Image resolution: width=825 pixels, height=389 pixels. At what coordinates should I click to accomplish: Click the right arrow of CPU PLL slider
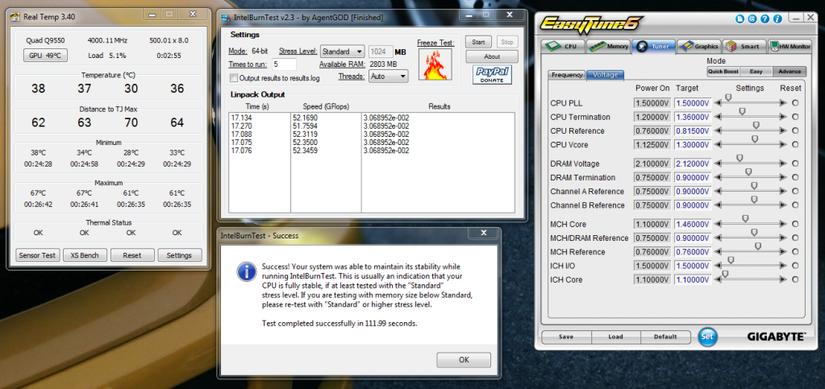tap(783, 103)
